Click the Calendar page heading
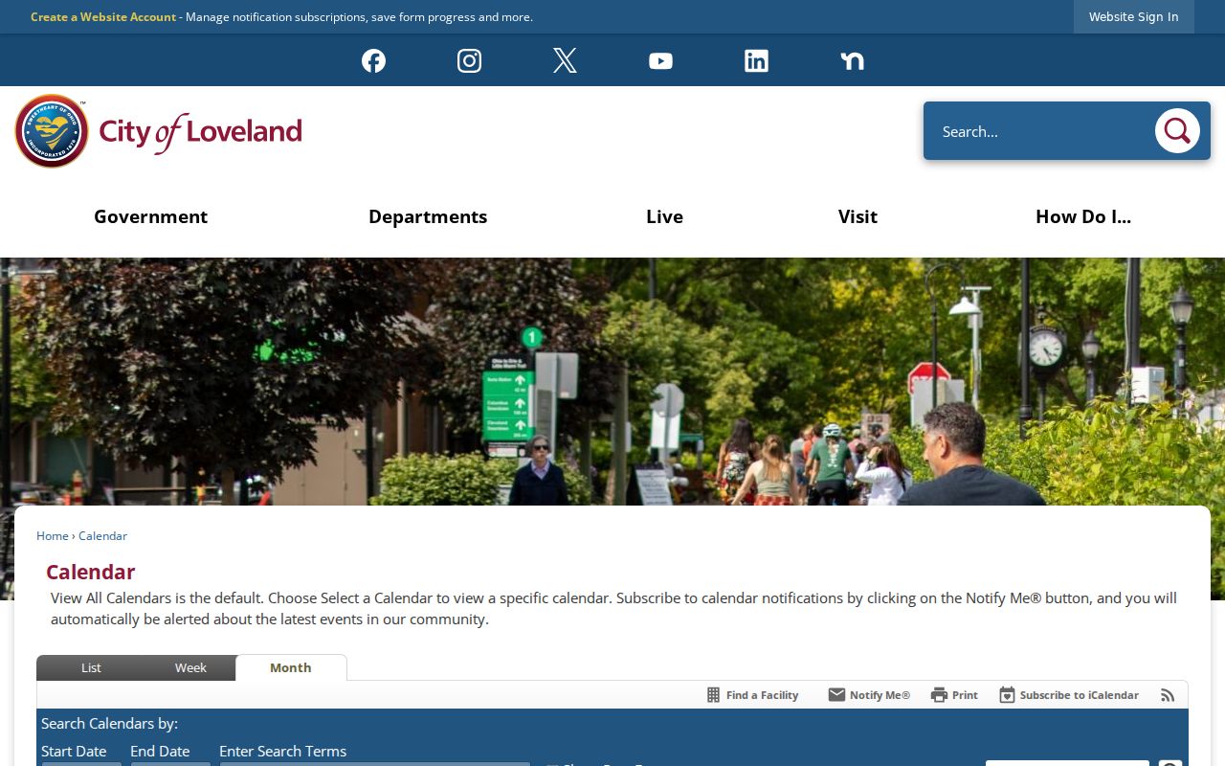Screen dimensions: 1225x766 tap(91, 572)
